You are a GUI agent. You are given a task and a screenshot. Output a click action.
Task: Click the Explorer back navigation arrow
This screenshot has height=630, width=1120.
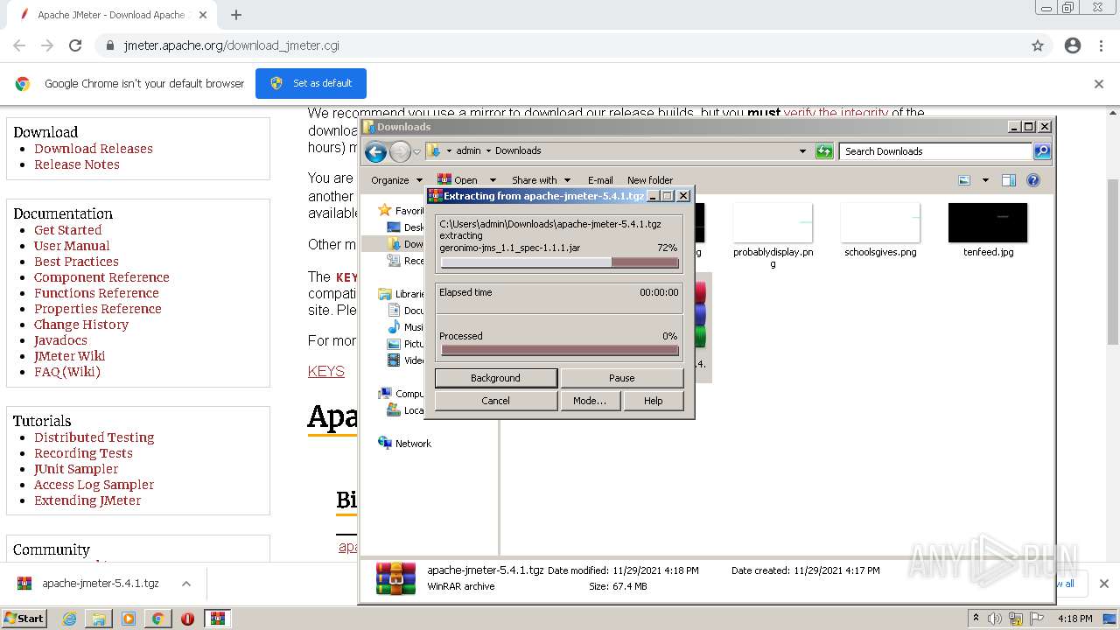click(375, 151)
